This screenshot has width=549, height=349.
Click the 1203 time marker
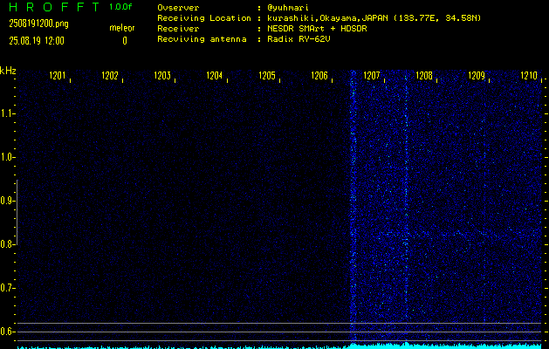click(162, 76)
